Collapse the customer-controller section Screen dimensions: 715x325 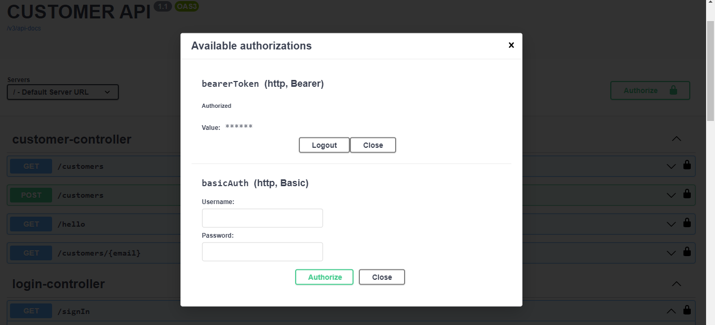(676, 138)
